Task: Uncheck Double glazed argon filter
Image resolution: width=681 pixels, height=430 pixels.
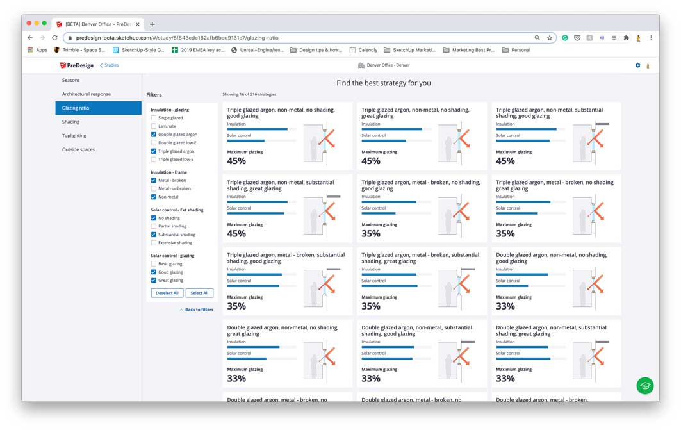Action: (153, 134)
